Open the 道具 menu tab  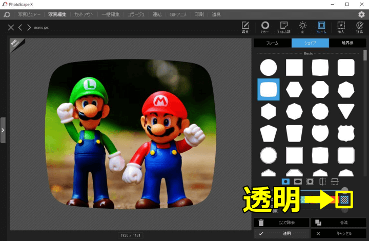pyautogui.click(x=216, y=14)
